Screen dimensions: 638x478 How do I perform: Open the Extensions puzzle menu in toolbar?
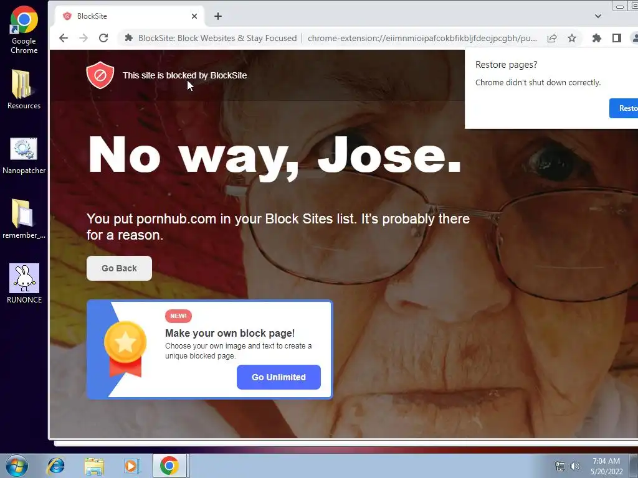coord(596,38)
